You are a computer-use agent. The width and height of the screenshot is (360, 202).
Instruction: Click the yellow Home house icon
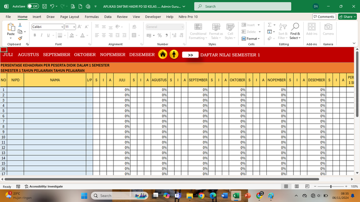coord(163,54)
